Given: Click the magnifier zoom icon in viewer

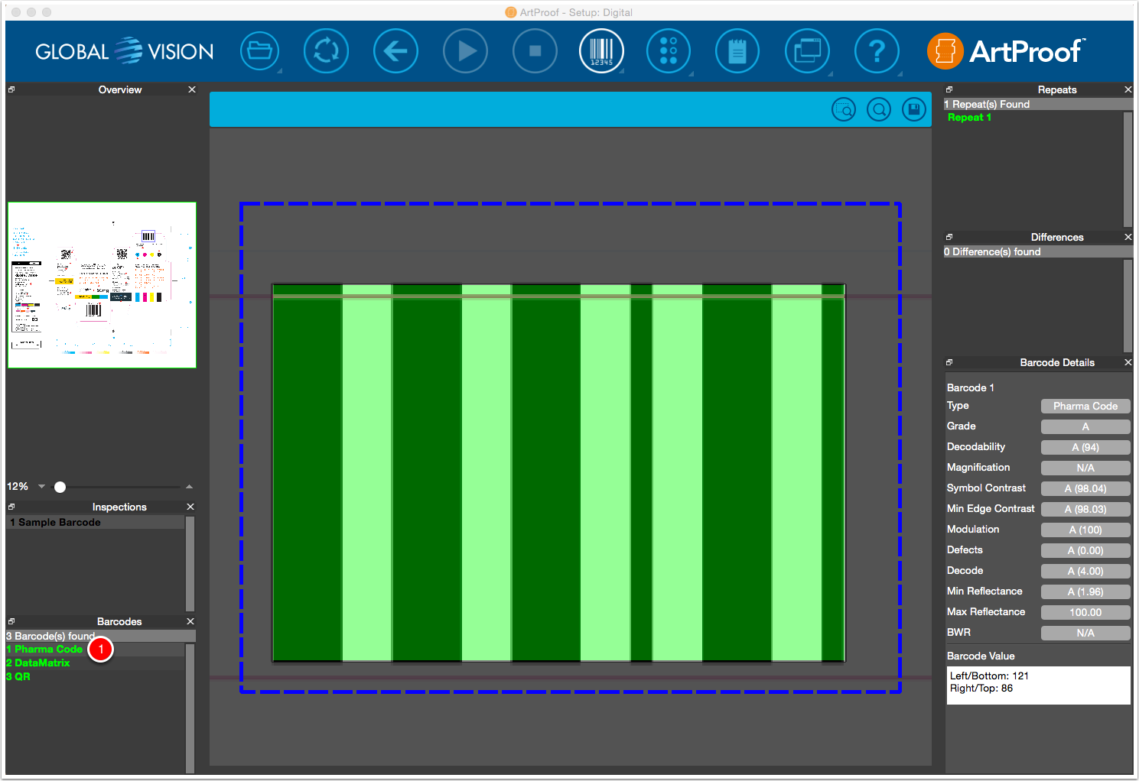Looking at the screenshot, I should 879,110.
